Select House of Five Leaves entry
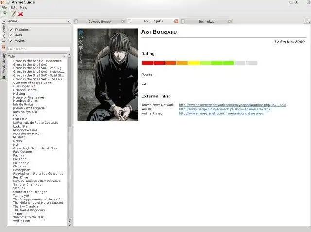 pos(29,97)
